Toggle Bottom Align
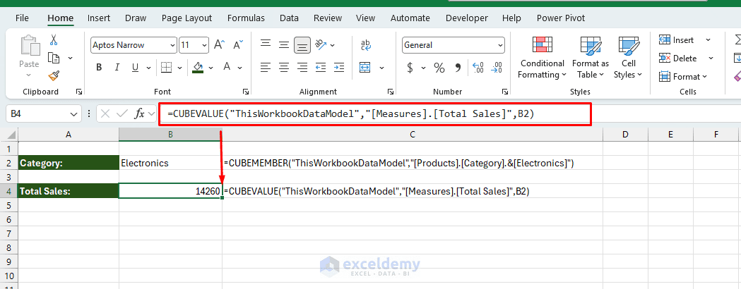 [x=302, y=45]
